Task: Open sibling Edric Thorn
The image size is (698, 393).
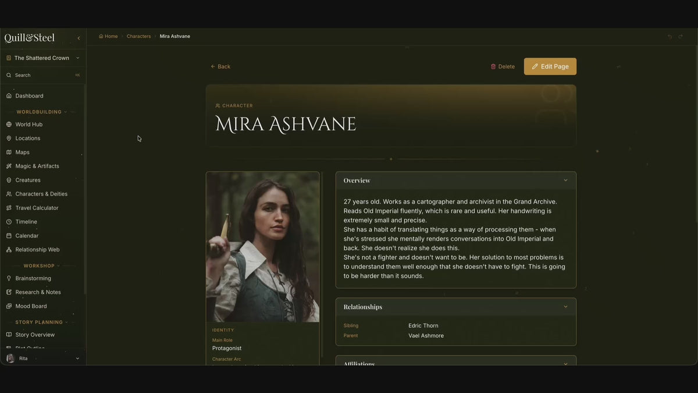Action: point(423,326)
